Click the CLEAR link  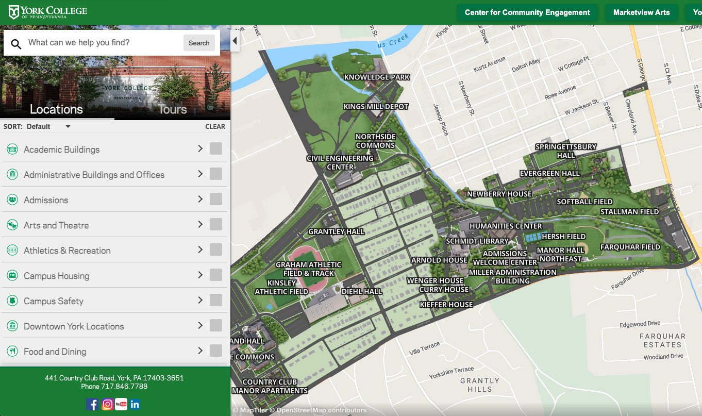[x=215, y=126]
